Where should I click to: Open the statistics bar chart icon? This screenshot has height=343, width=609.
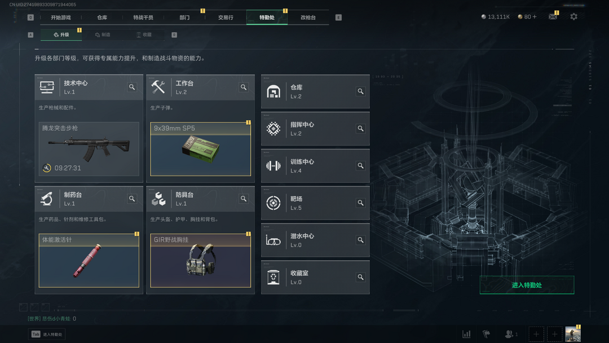(x=466, y=334)
